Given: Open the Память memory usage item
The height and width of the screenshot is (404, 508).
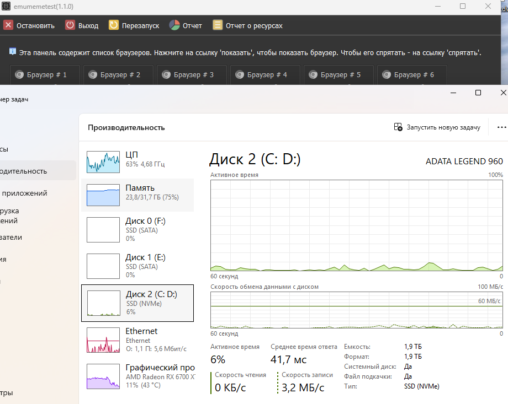Looking at the screenshot, I should point(137,192).
